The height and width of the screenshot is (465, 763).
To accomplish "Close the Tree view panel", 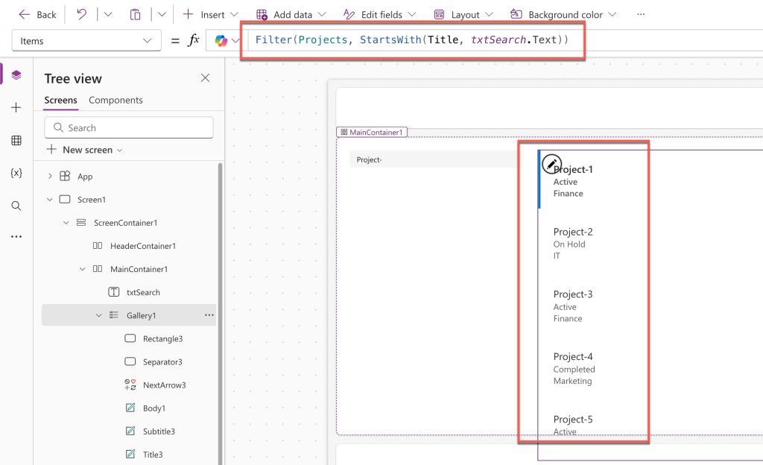I will (x=206, y=77).
